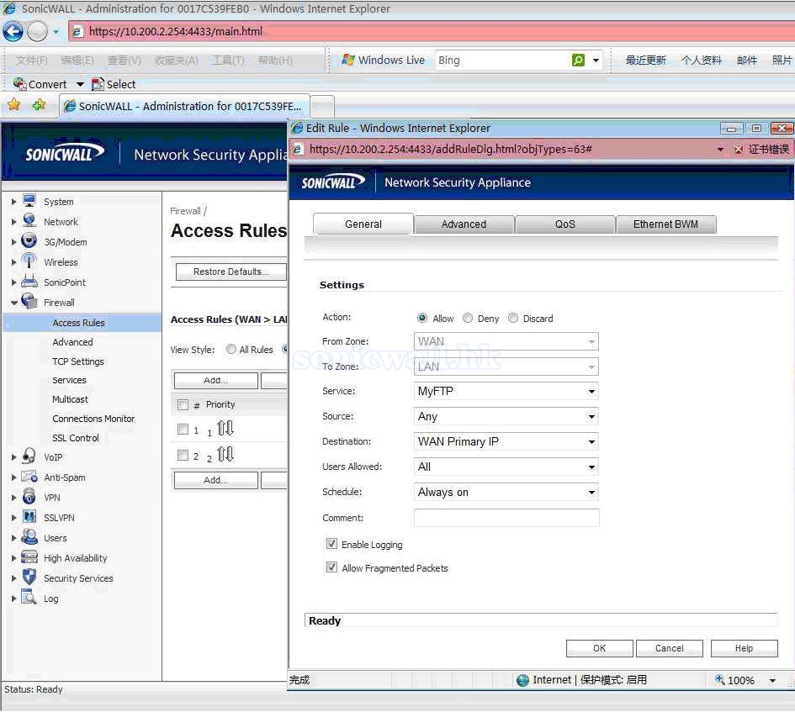Open the To Zone dropdown
The image size is (795, 712).
506,367
